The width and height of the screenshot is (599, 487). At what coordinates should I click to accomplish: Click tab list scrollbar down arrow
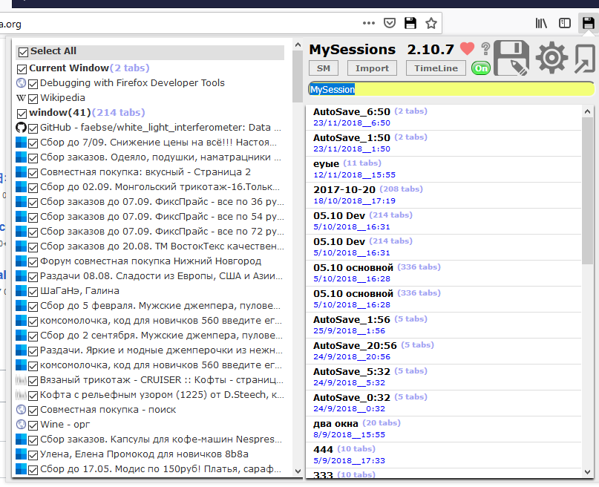click(x=298, y=471)
